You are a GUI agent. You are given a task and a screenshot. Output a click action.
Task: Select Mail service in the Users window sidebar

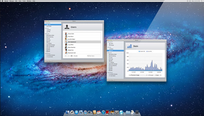[x=49, y=42]
